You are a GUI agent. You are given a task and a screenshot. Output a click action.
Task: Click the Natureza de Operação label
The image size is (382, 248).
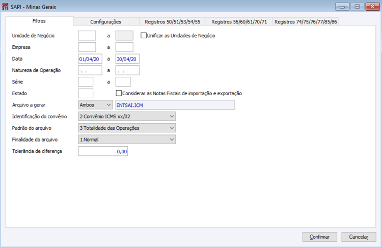36,70
